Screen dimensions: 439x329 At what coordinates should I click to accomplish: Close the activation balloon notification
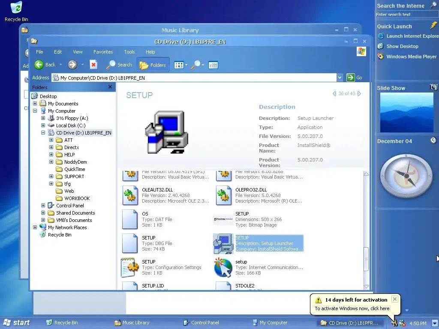395,299
